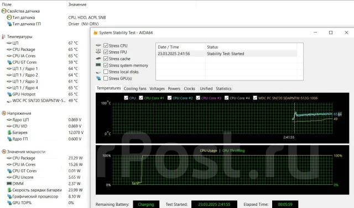Click the Свойства датчика section icon

[4, 11]
